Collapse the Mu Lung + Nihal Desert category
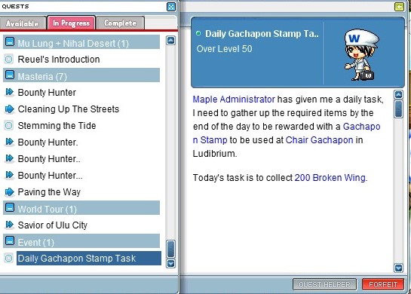This screenshot has width=411, height=294. 10,41
